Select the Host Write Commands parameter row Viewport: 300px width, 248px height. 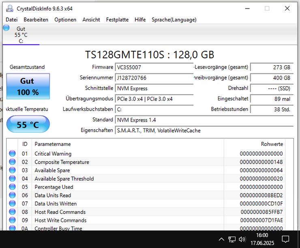(x=146, y=220)
